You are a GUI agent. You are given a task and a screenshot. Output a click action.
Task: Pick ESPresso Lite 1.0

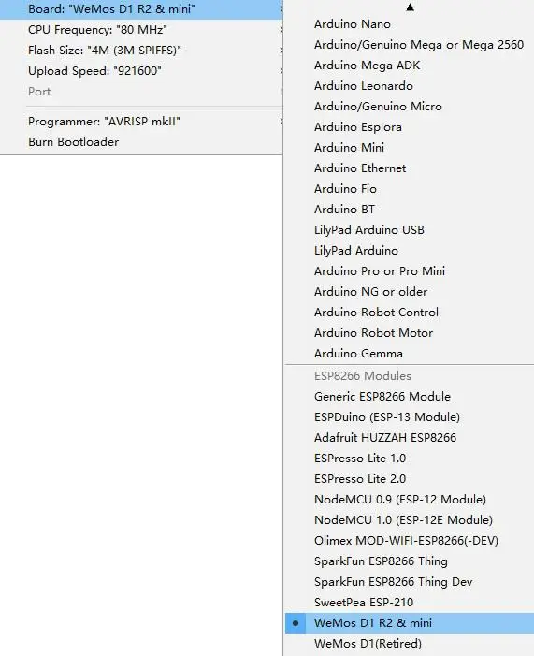pos(410,459)
